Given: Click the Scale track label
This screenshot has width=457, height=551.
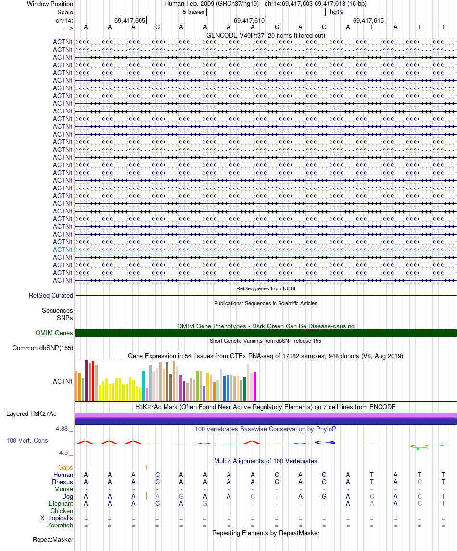Looking at the screenshot, I should (x=65, y=13).
